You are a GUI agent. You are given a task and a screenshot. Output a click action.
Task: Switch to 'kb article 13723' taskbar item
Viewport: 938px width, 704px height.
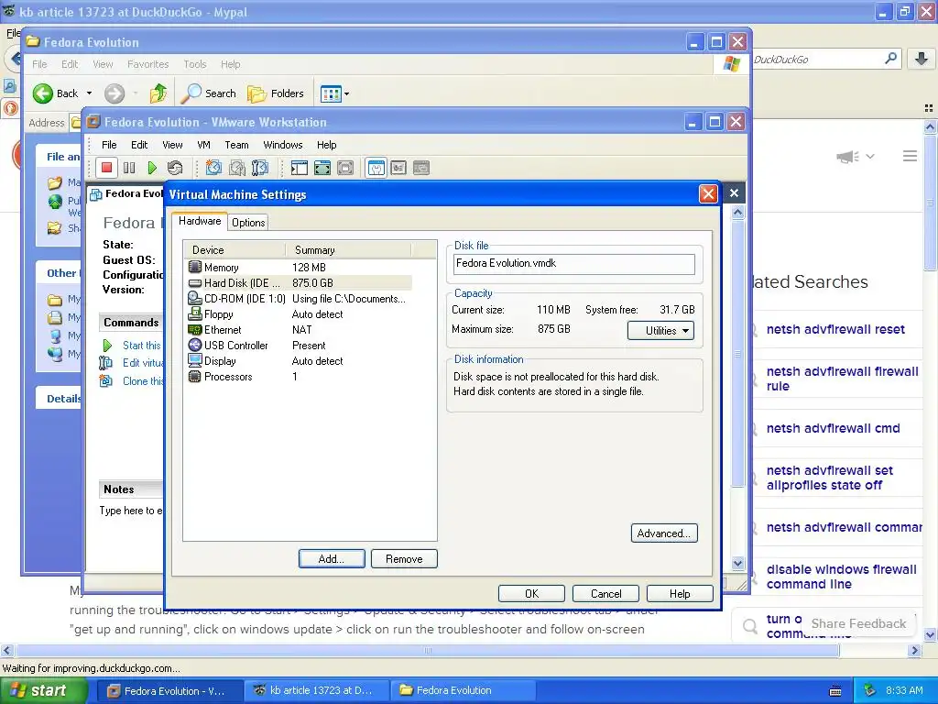coord(317,690)
